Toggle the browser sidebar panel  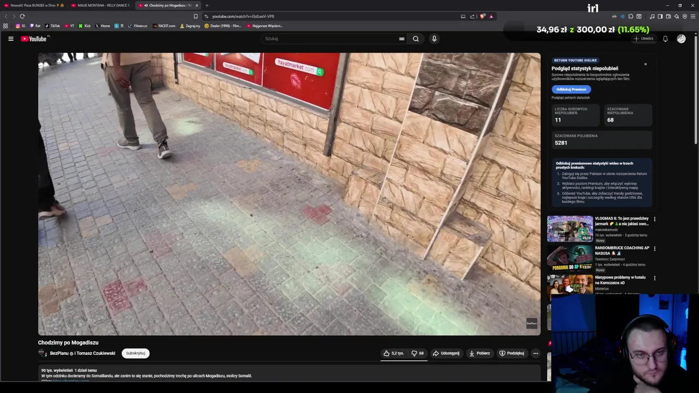pyautogui.click(x=660, y=16)
